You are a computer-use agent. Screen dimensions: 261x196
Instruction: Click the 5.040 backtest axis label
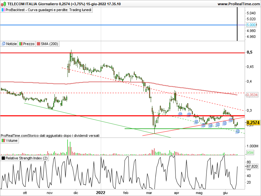point(251,13)
